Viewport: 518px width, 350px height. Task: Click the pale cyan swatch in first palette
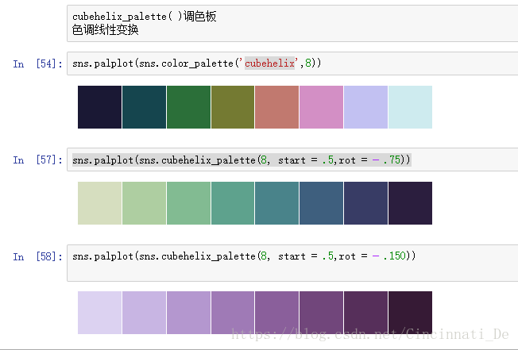click(x=410, y=107)
